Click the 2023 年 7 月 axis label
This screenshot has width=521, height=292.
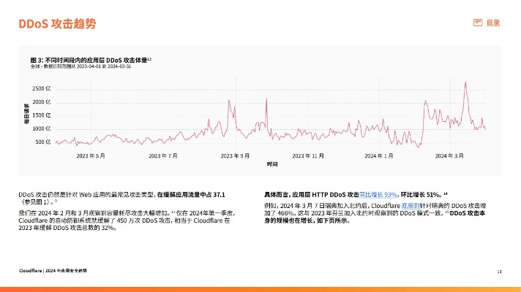[x=162, y=155]
